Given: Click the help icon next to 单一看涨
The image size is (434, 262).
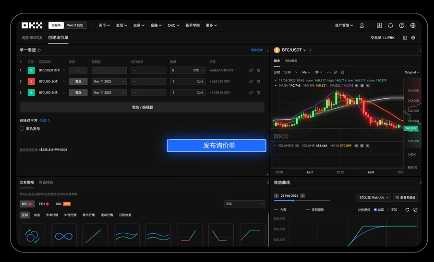Looking at the screenshot, I should pyautogui.click(x=39, y=50).
